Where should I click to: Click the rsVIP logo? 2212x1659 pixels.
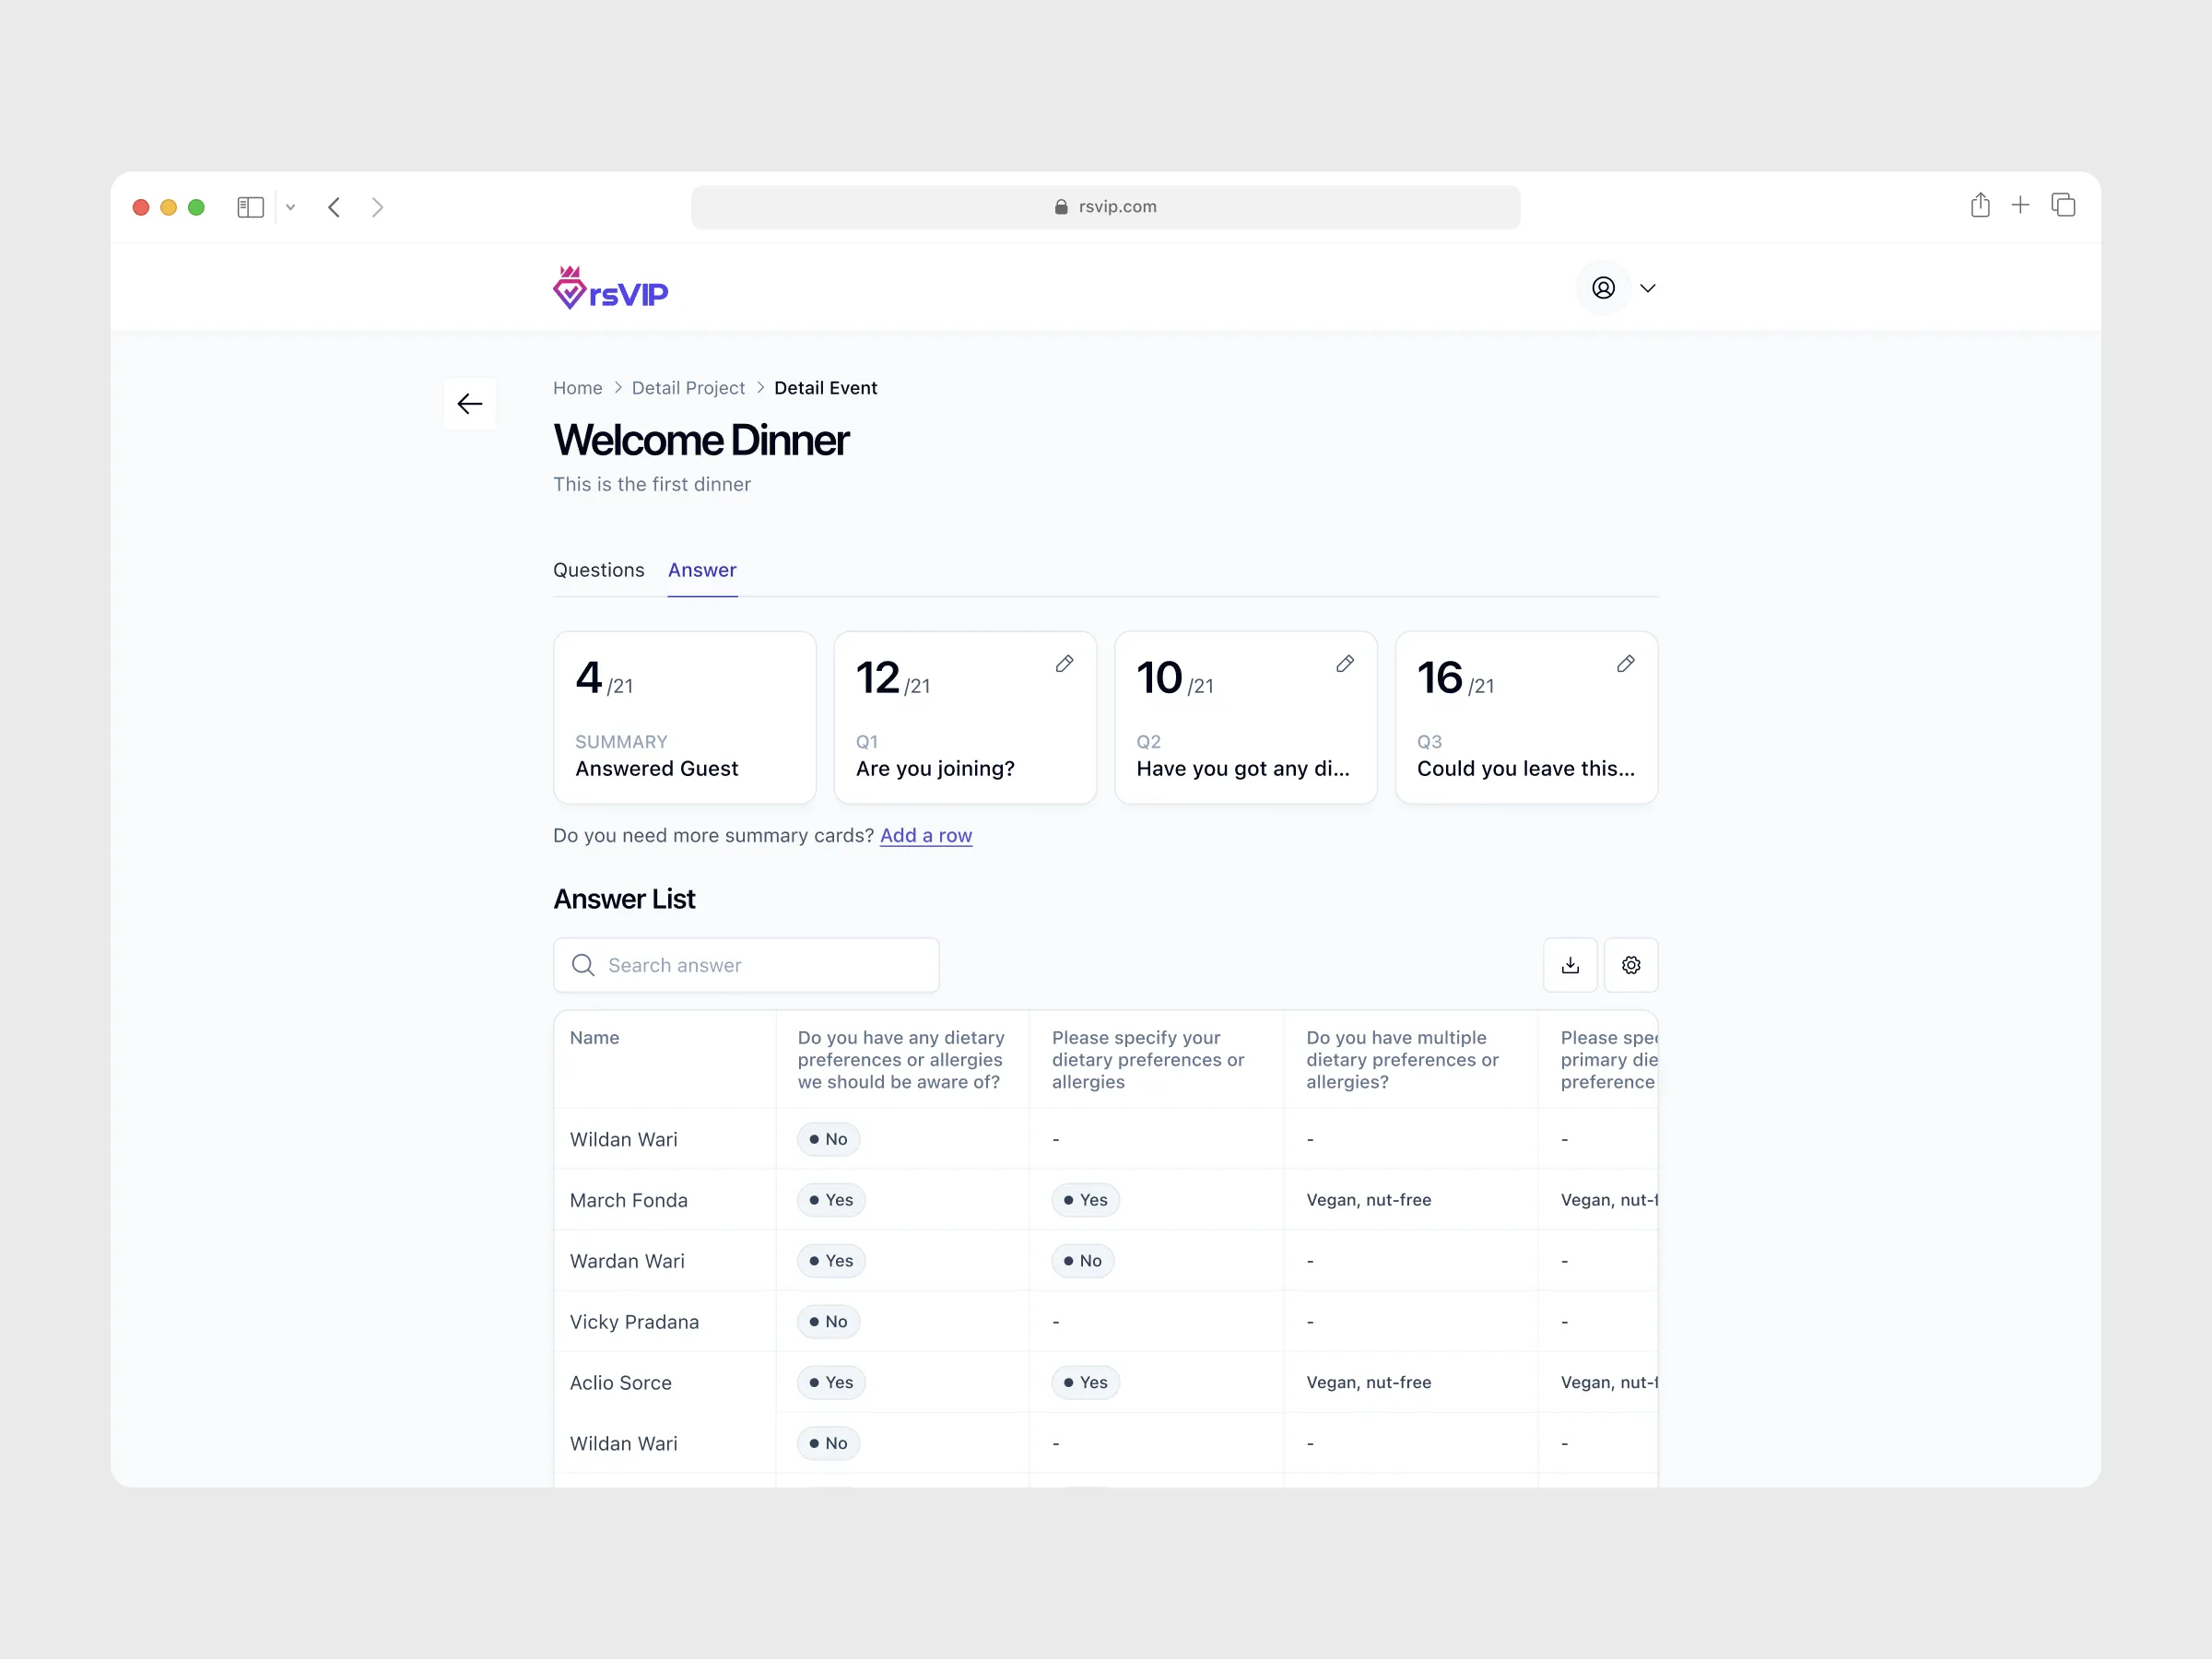point(611,289)
